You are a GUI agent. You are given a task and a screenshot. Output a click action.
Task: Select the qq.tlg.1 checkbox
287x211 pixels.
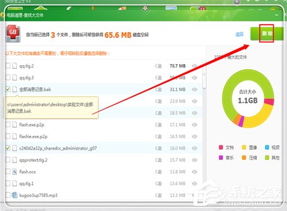8,183
